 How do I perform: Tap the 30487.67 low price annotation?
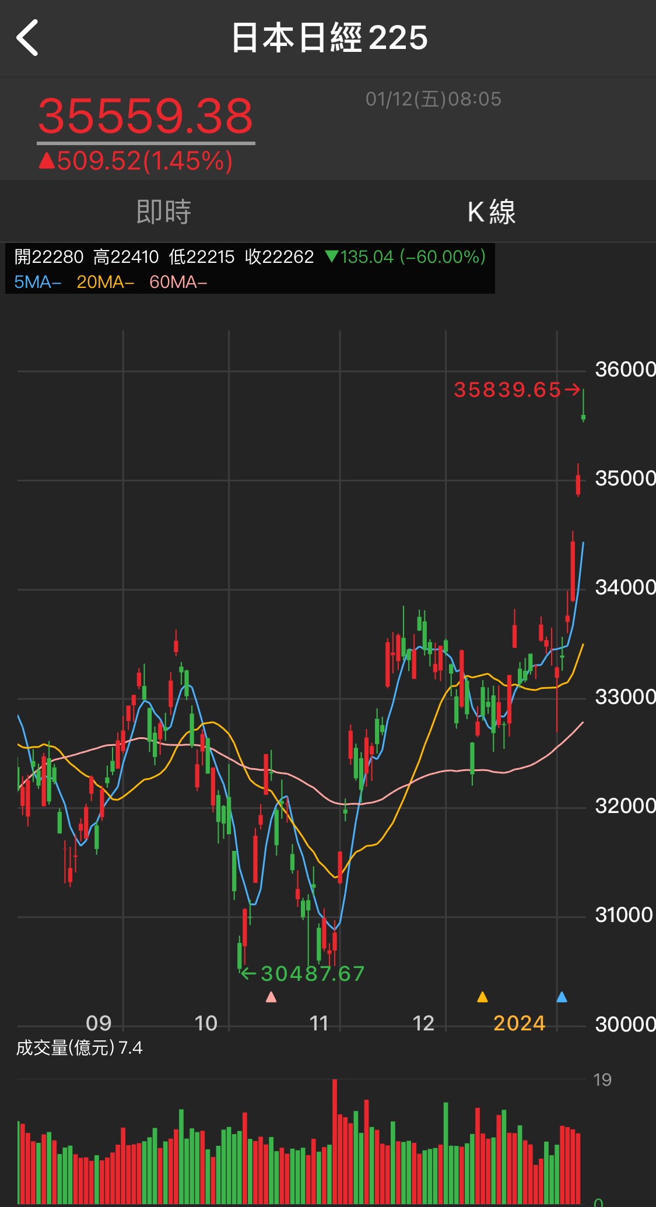[313, 974]
